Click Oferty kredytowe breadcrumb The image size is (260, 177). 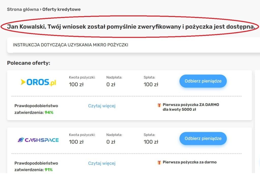pos(61,9)
